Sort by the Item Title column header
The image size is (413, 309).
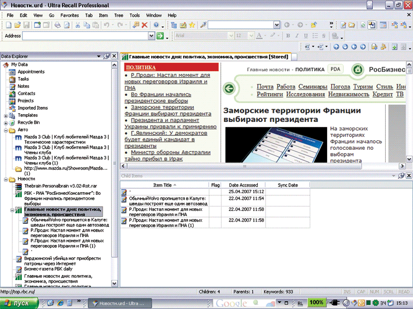point(164,185)
